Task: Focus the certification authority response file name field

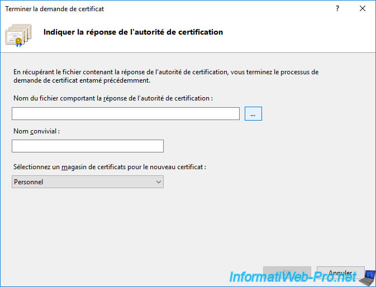Action: [126, 113]
